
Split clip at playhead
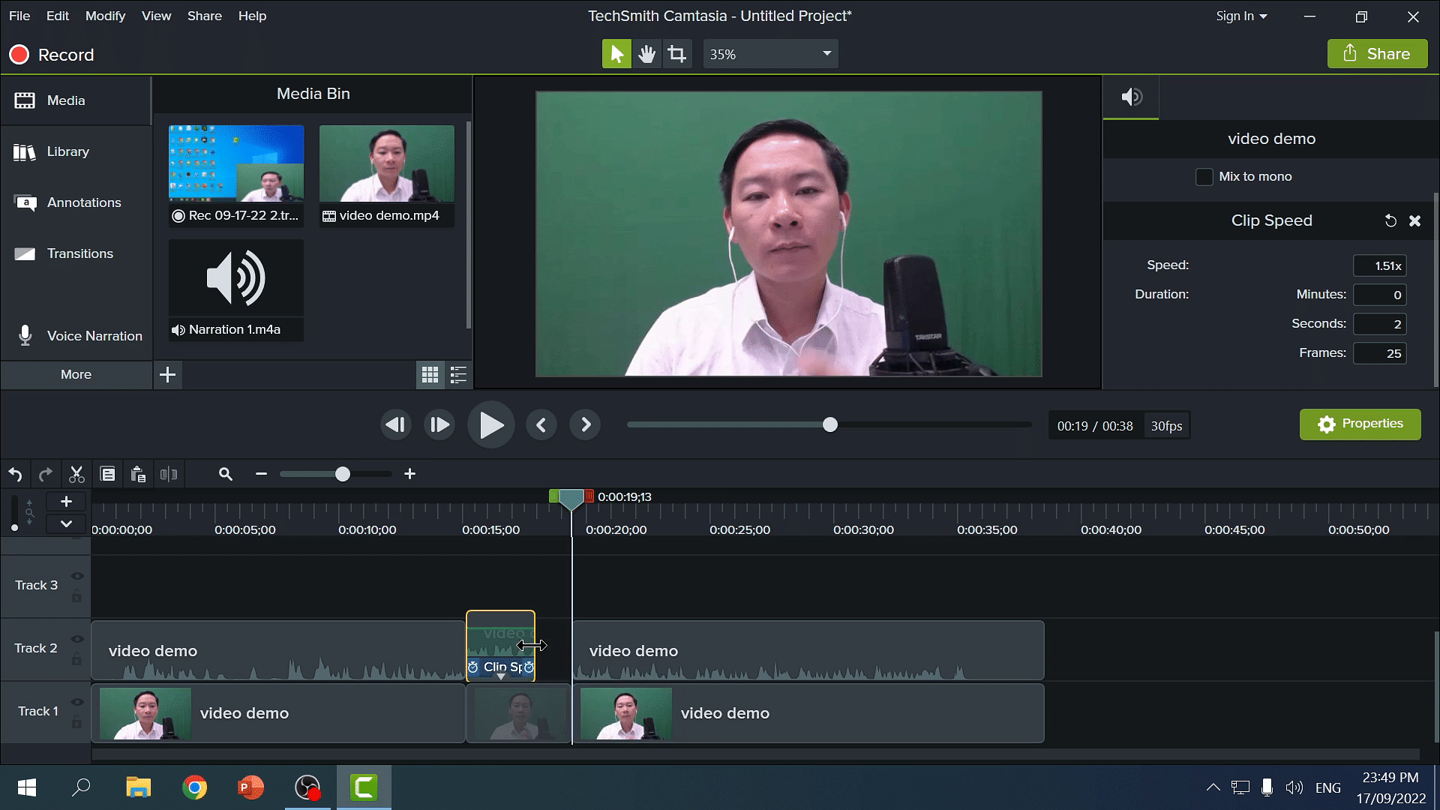pyautogui.click(x=169, y=474)
